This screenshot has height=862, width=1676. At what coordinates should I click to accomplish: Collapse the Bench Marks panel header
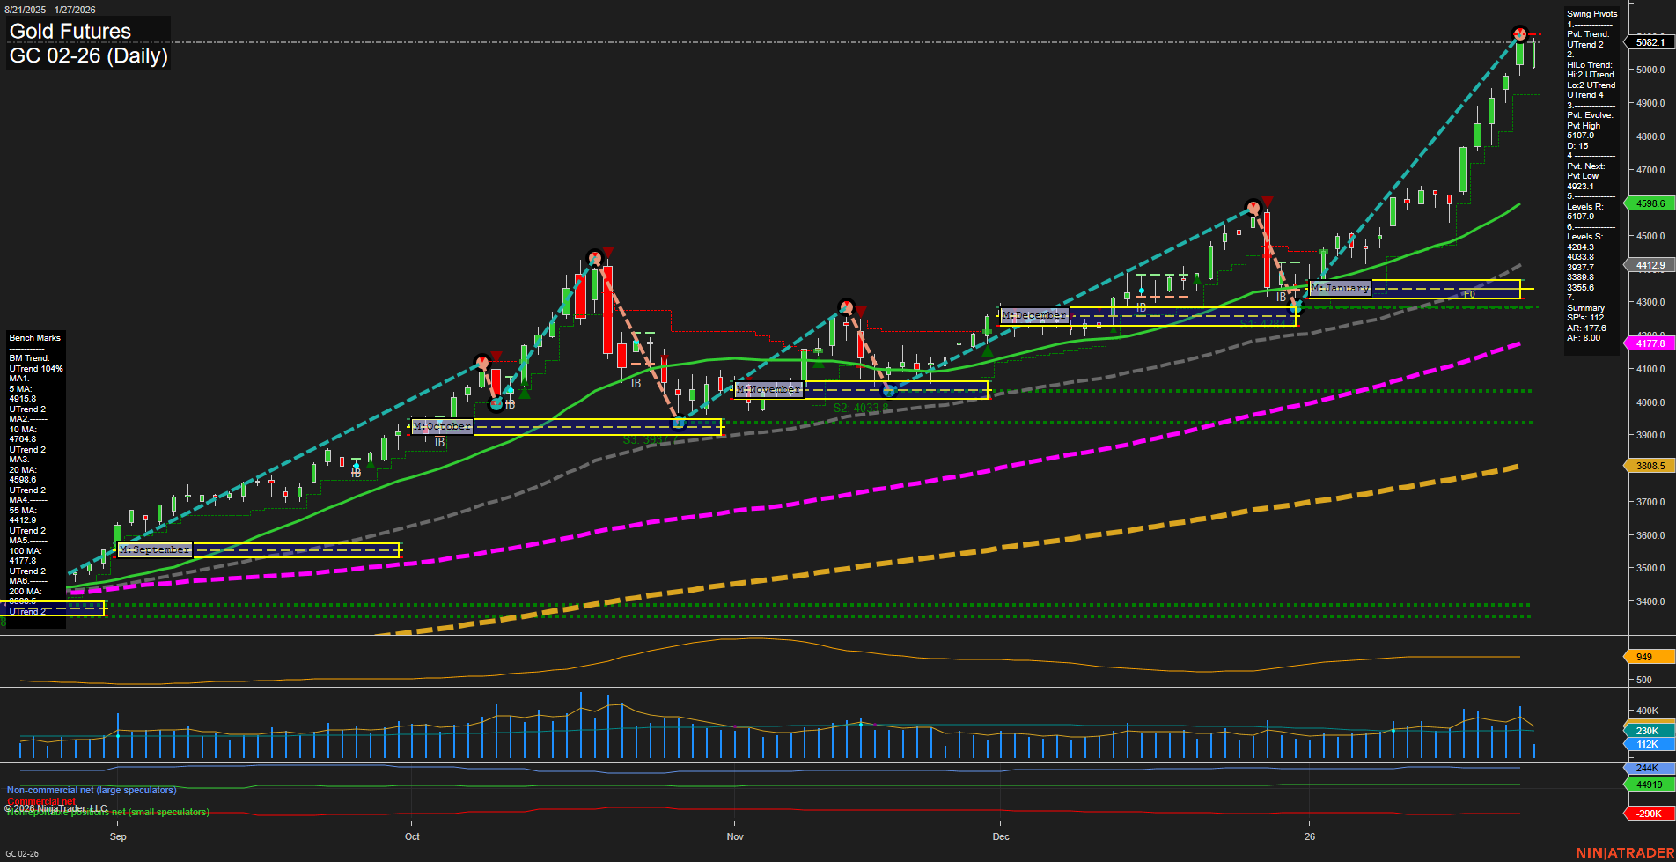pos(33,337)
